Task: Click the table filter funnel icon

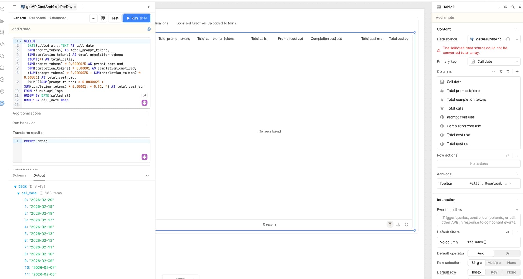Action: coord(390,224)
